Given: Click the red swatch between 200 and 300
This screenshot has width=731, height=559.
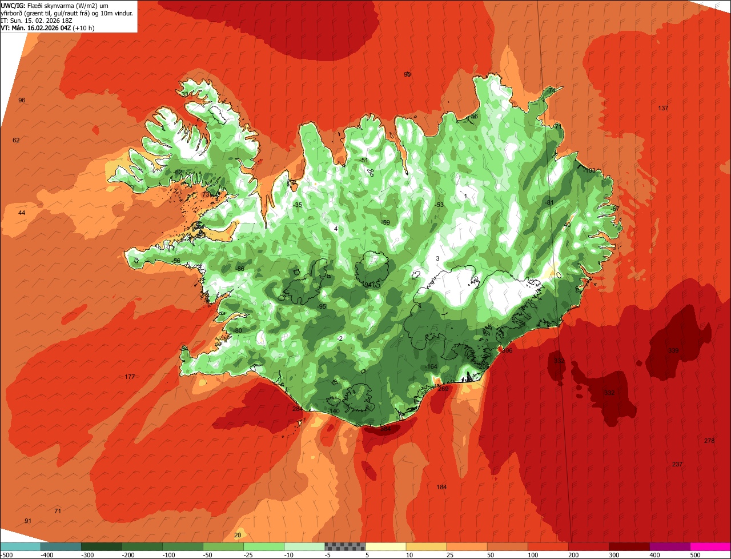Looking at the screenshot, I should [588, 546].
